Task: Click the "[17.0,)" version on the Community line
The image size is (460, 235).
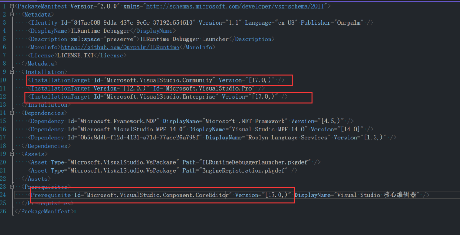Action: pyautogui.click(x=260, y=80)
